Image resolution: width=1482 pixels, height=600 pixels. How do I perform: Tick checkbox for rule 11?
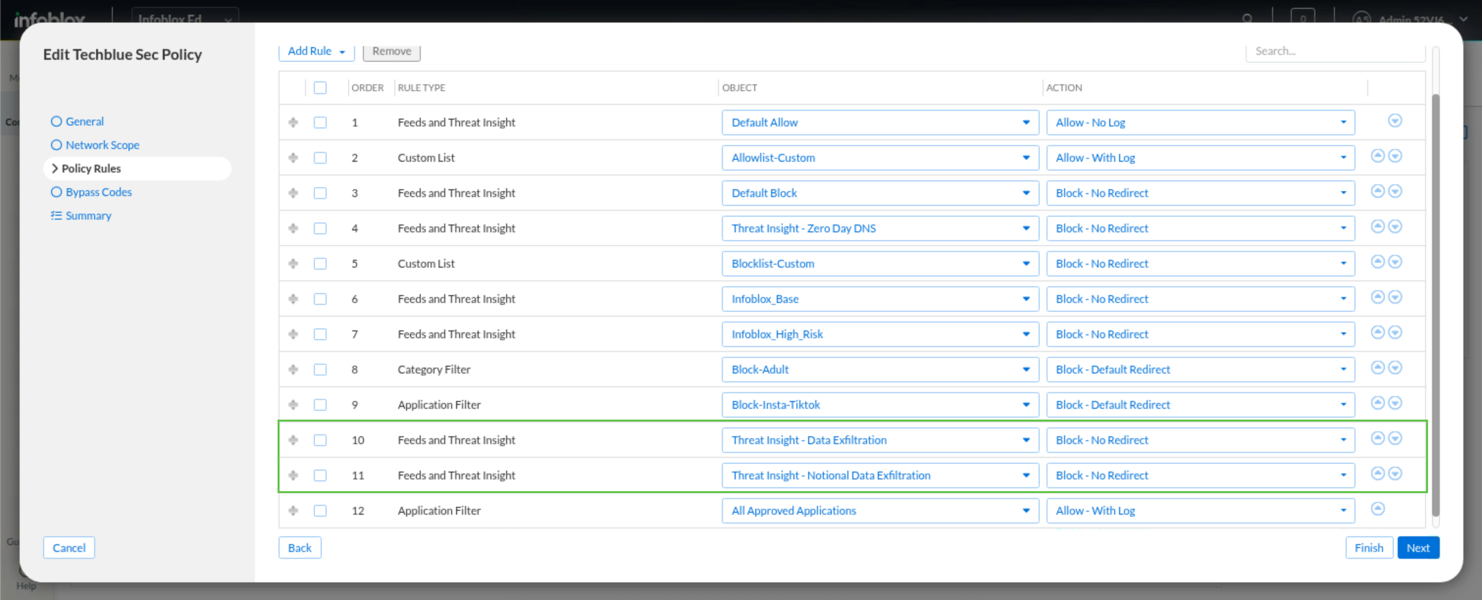(x=320, y=475)
